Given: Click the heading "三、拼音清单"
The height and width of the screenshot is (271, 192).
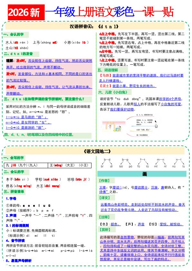Looking at the screenshot, I should 14,192.
